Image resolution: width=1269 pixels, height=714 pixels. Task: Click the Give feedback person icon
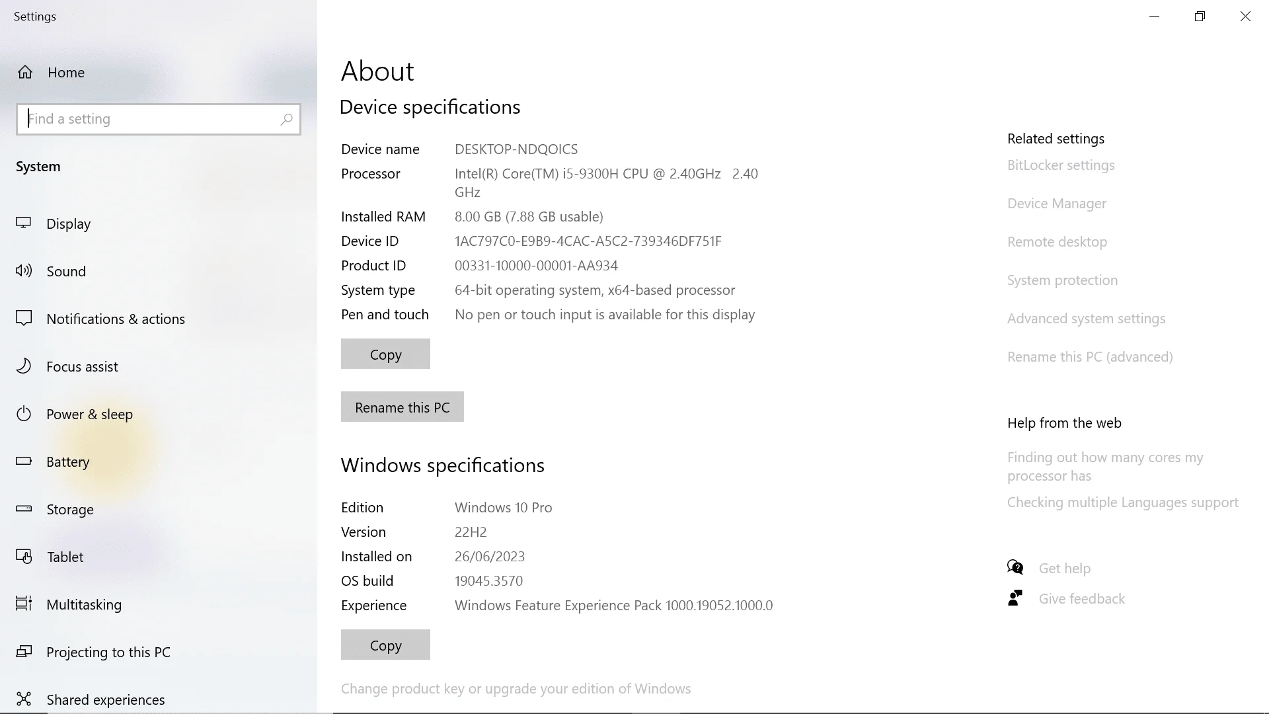coord(1015,598)
